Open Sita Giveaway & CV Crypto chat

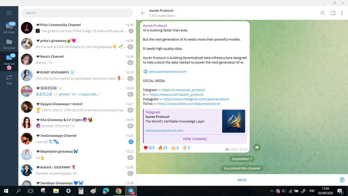tap(77, 123)
